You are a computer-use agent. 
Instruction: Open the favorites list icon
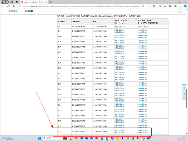point(165,6)
